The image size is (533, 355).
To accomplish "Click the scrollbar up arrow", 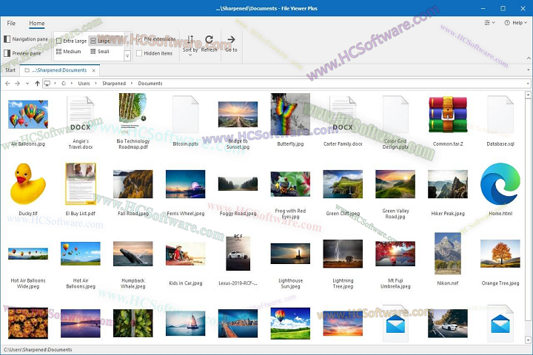I will click(528, 95).
